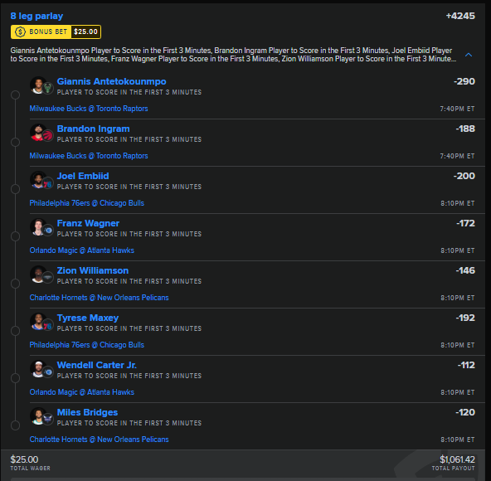Viewport: 491px width, 481px height.
Task: Open Wendell Carter Jr. player link
Action: coord(97,365)
